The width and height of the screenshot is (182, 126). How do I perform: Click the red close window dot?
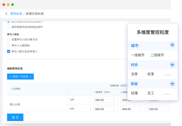4,5
